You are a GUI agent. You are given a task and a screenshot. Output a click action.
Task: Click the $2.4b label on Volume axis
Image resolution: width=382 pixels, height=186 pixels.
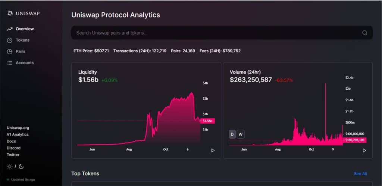[349, 78]
